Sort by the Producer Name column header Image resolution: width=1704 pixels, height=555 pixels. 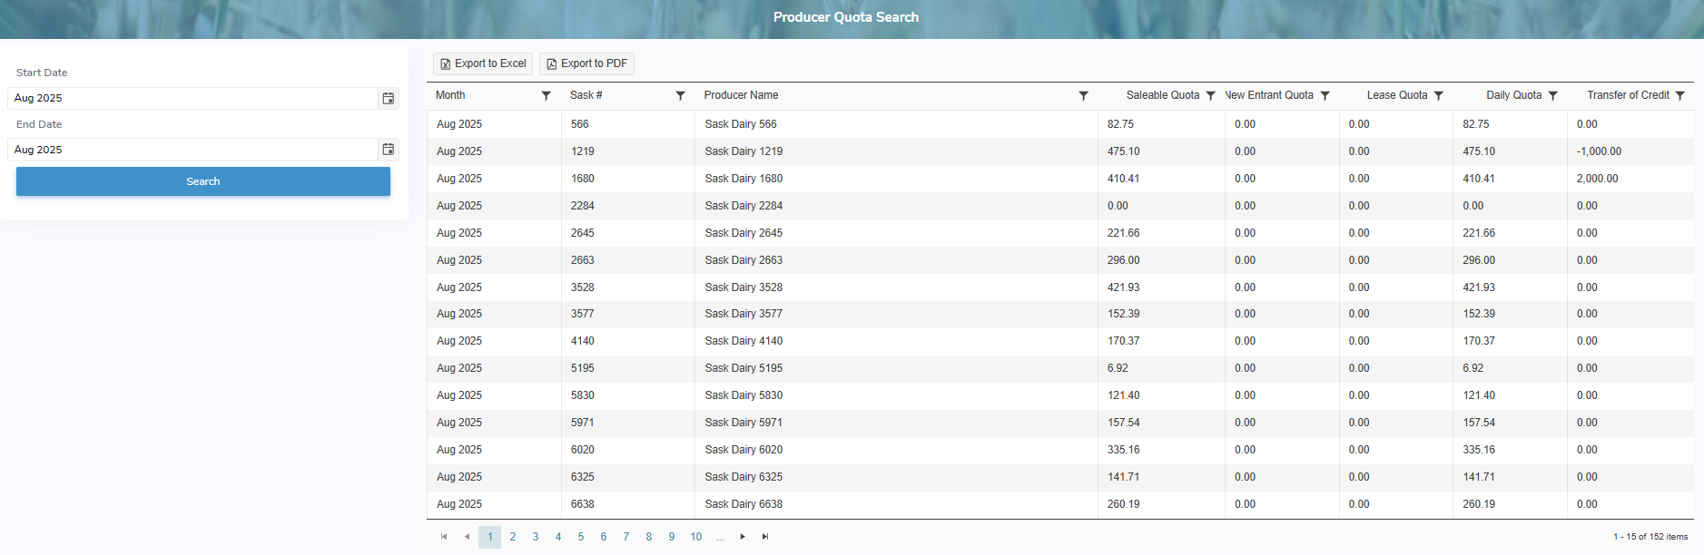click(x=741, y=95)
